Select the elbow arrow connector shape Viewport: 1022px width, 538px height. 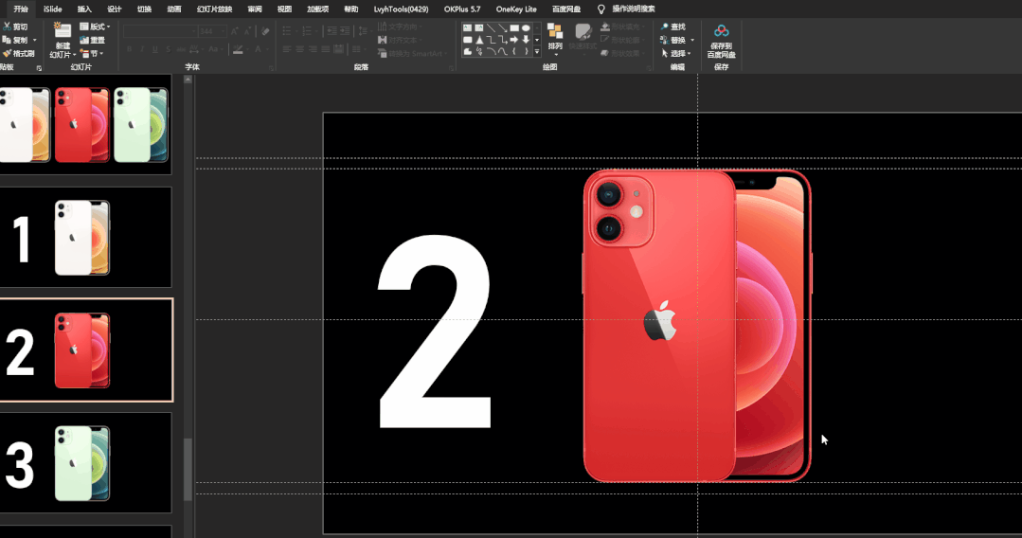503,39
